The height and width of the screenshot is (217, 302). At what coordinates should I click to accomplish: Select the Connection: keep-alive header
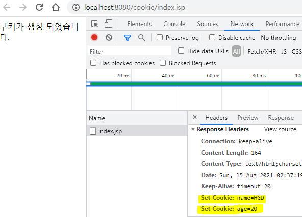237,141
